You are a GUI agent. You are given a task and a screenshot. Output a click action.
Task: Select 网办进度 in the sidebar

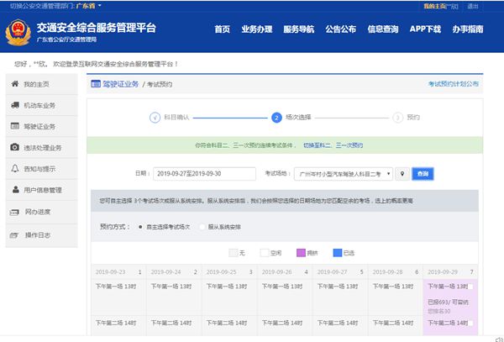[x=41, y=212]
